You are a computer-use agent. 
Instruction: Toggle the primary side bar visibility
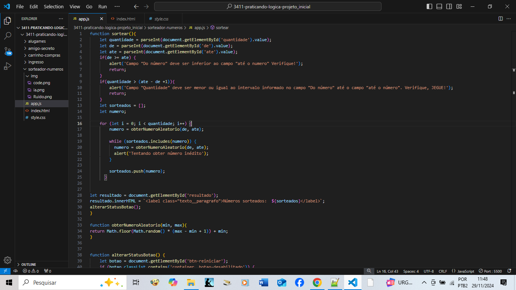429,6
